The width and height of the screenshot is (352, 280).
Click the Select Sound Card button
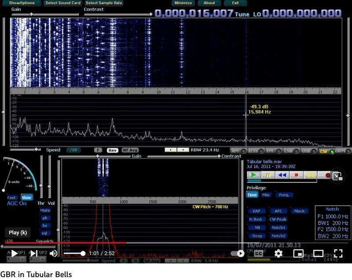[x=62, y=3]
